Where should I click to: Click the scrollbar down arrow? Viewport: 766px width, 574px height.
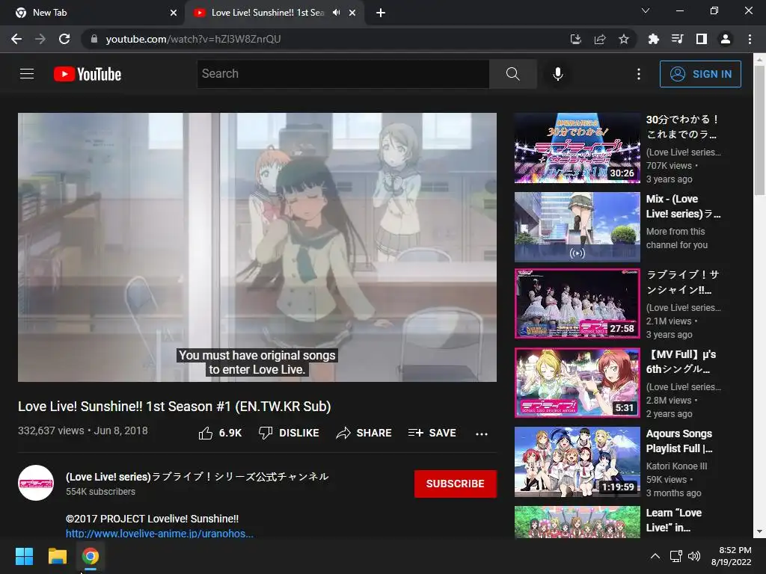759,531
